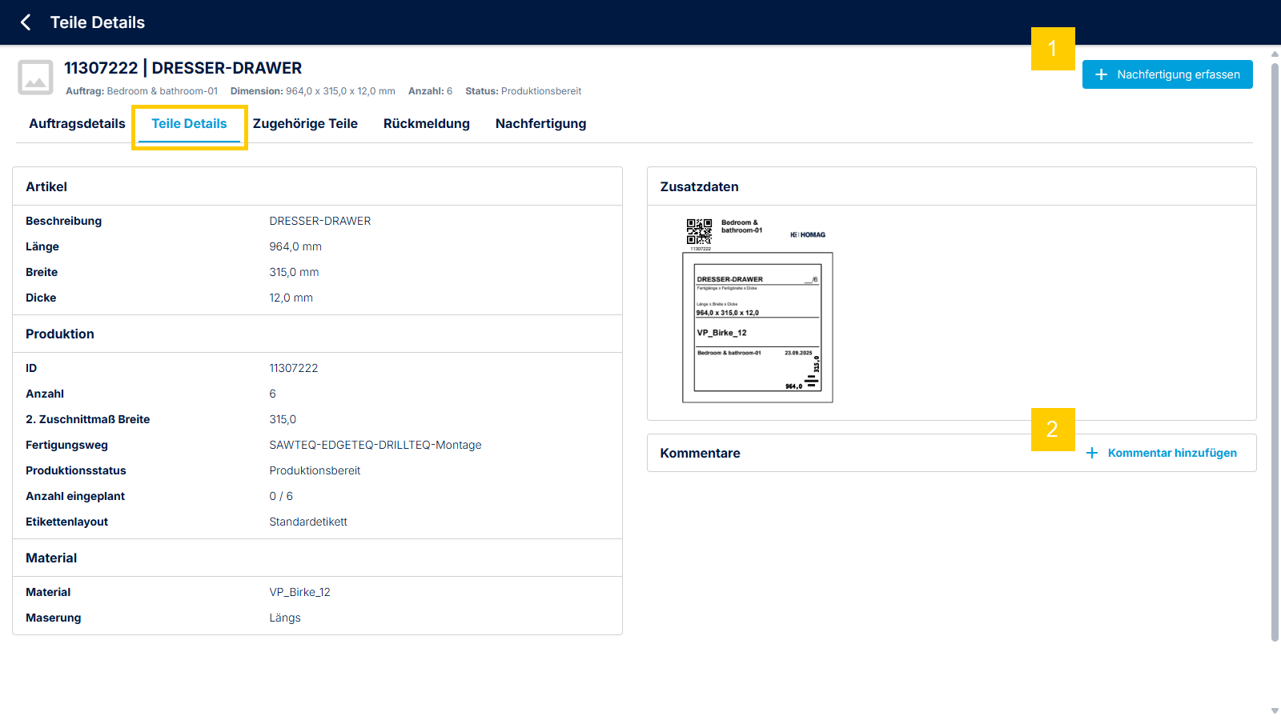
Task: Click the Nachfertigung erfassen button
Action: (1167, 74)
